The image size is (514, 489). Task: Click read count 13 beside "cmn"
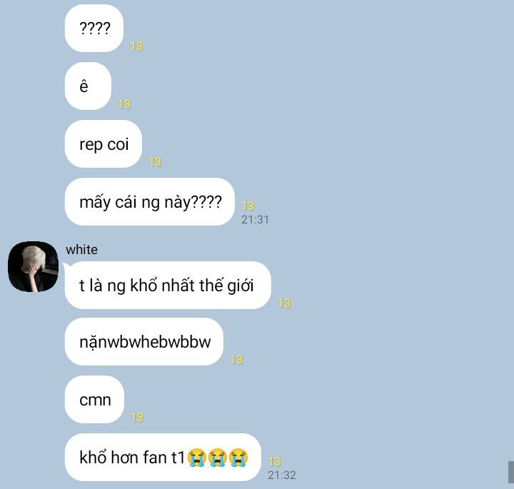pos(137,417)
